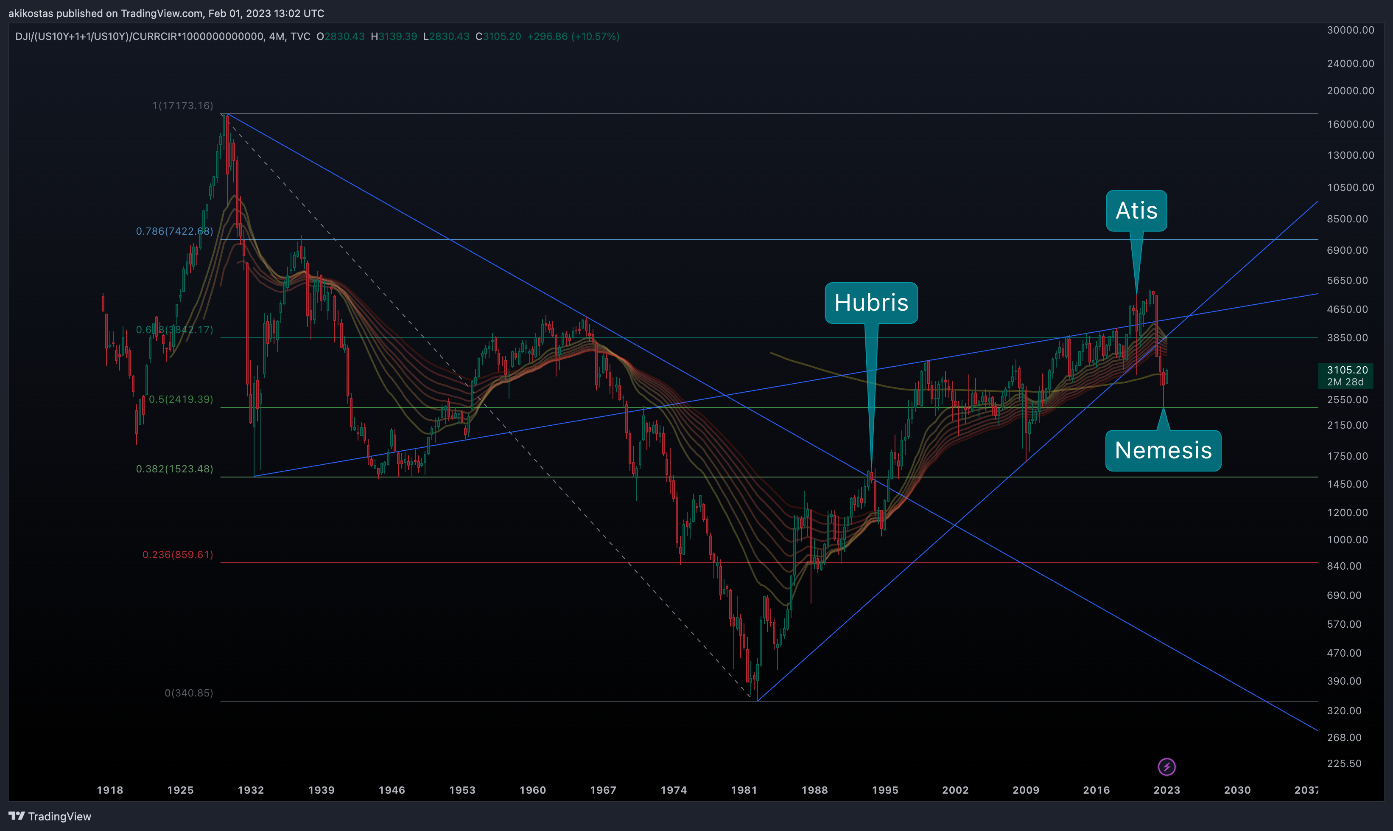Click the 2009 label on time axis
Screen dimensions: 1393x831
tap(1026, 790)
